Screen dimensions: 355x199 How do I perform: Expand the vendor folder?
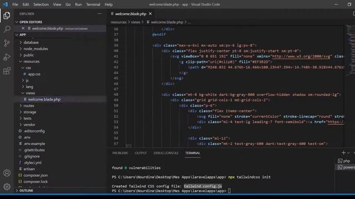tap(29, 124)
